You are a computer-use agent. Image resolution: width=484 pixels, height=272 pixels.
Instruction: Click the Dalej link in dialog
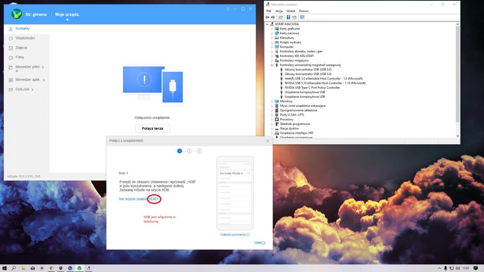tap(260, 243)
